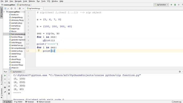The width and height of the screenshot is (183, 103).
Task: Click the down stack trace arrow
Action: point(9,79)
